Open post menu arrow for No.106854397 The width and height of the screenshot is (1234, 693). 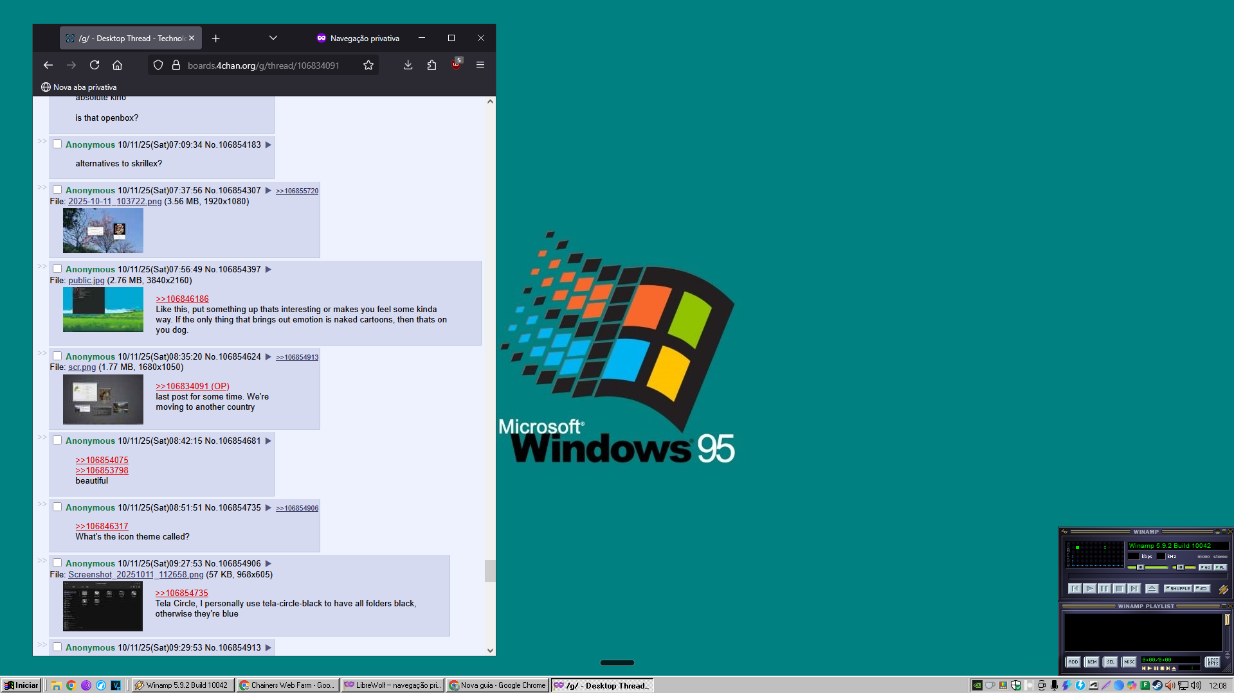point(268,269)
